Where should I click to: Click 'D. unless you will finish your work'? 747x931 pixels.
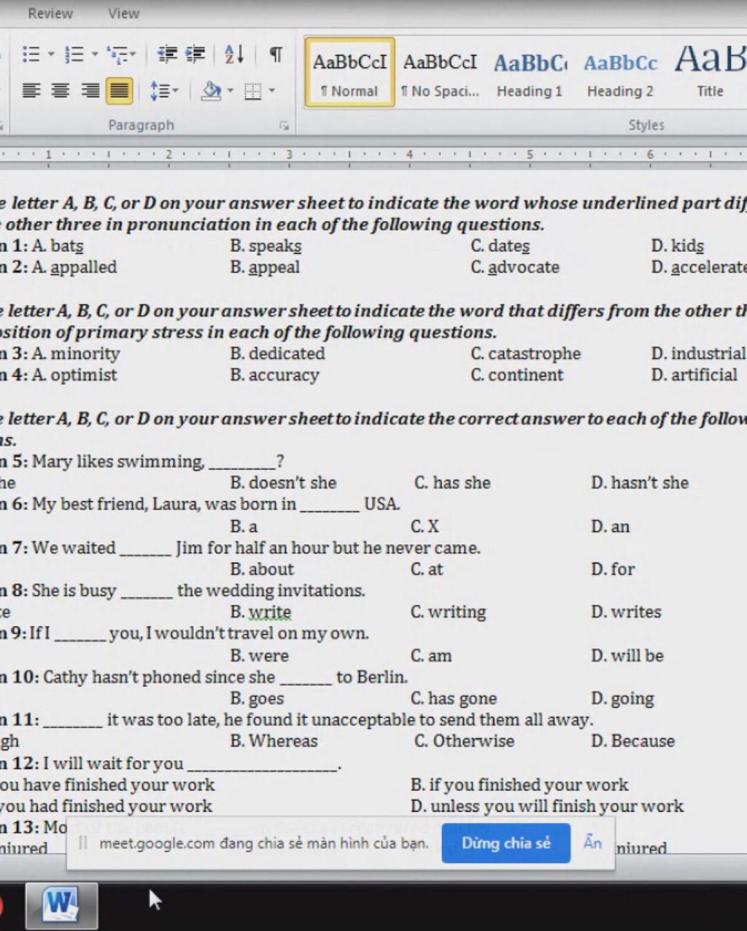point(547,806)
